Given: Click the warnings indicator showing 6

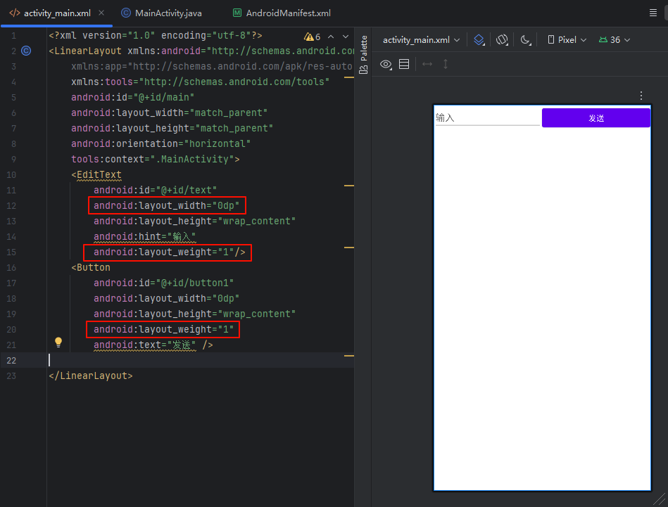Looking at the screenshot, I should pos(313,37).
